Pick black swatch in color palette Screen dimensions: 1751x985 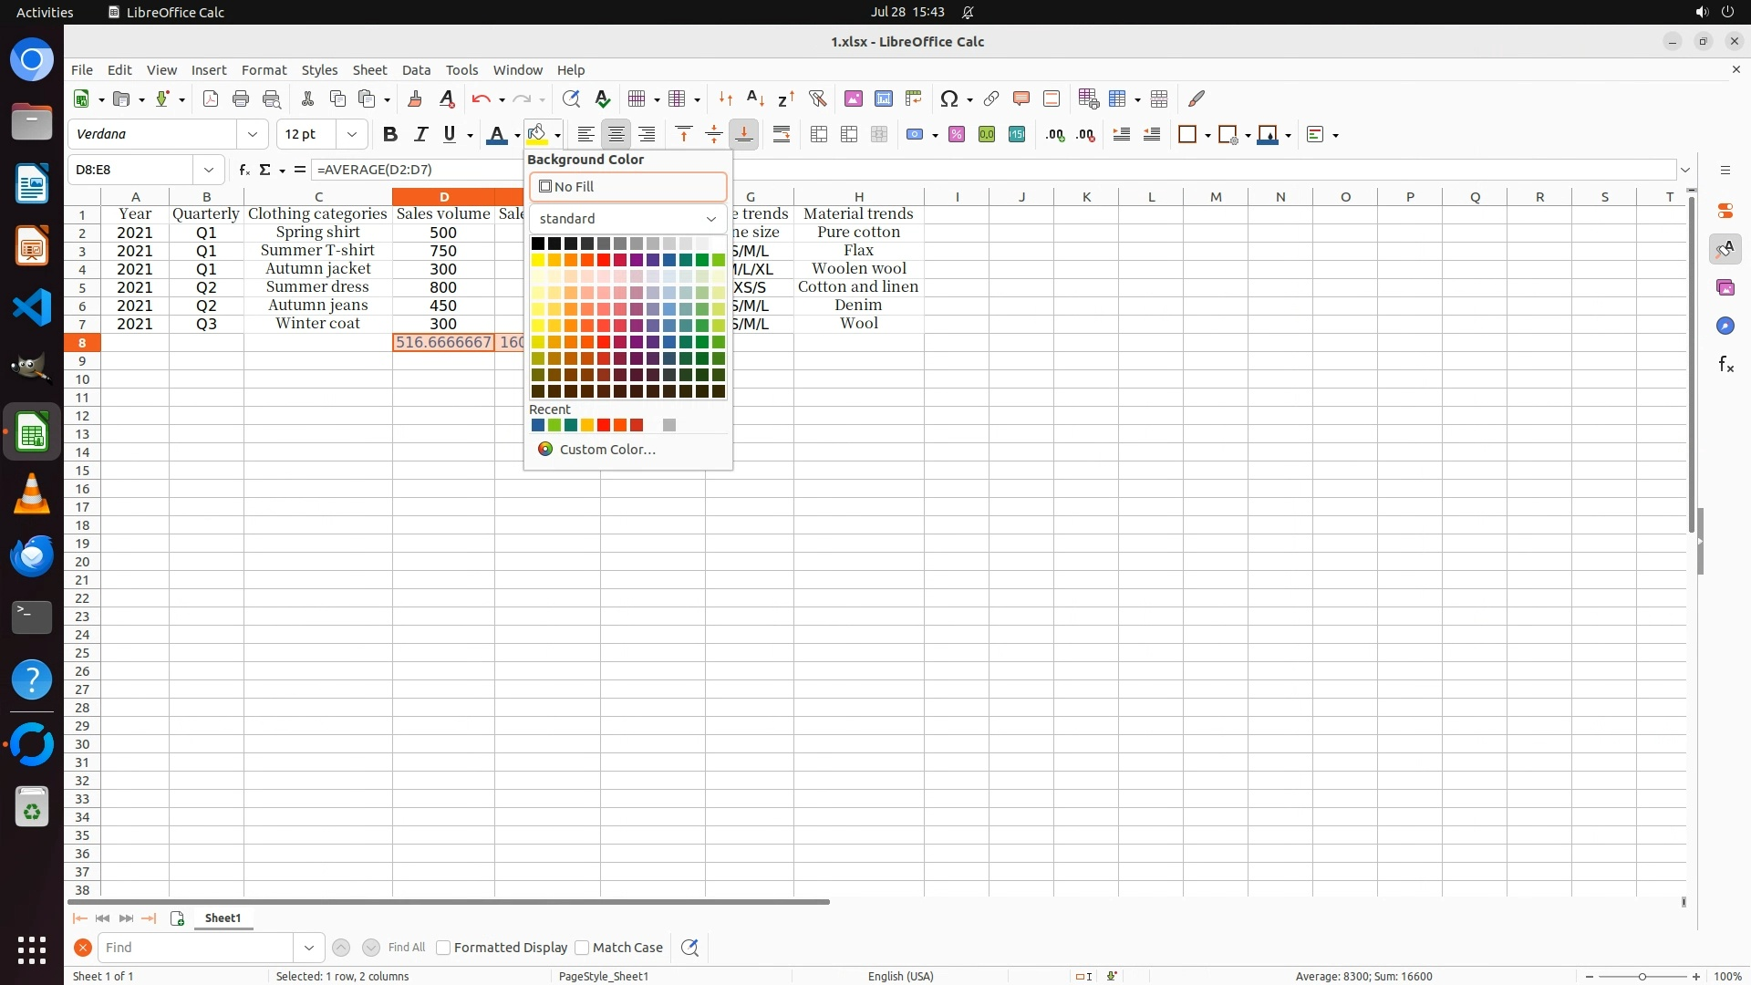(538, 244)
